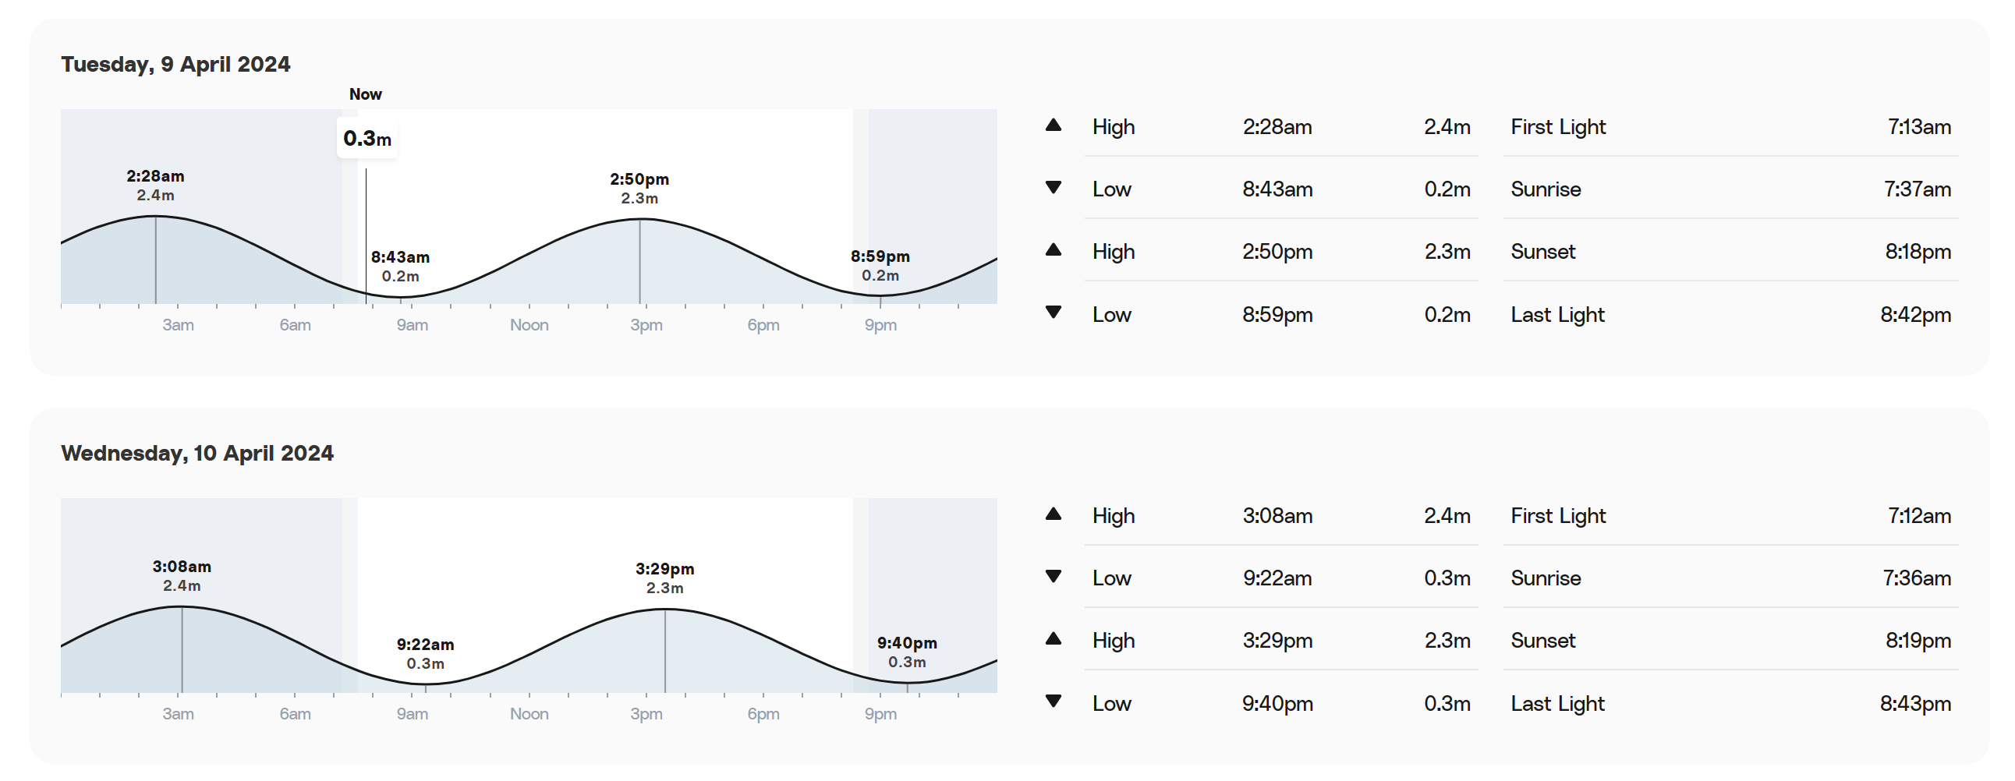This screenshot has width=2015, height=781.
Task: Click the up triangle beside Wednesday 3:08am High
Action: click(1054, 514)
